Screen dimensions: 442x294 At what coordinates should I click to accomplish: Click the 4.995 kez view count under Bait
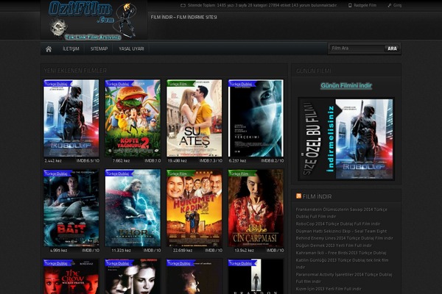click(x=59, y=251)
